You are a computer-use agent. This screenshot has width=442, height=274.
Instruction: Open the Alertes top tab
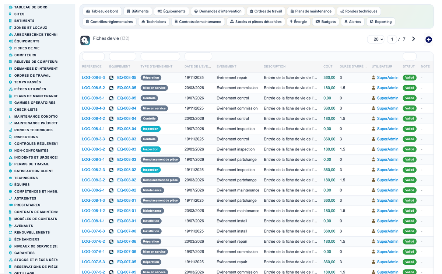[x=352, y=22]
